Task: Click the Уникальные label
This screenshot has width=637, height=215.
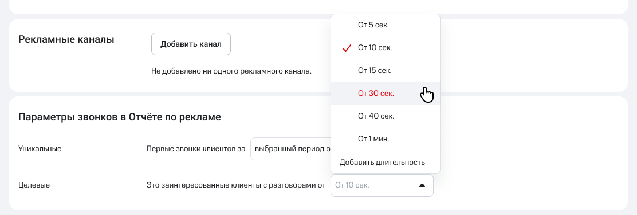Action: 40,149
